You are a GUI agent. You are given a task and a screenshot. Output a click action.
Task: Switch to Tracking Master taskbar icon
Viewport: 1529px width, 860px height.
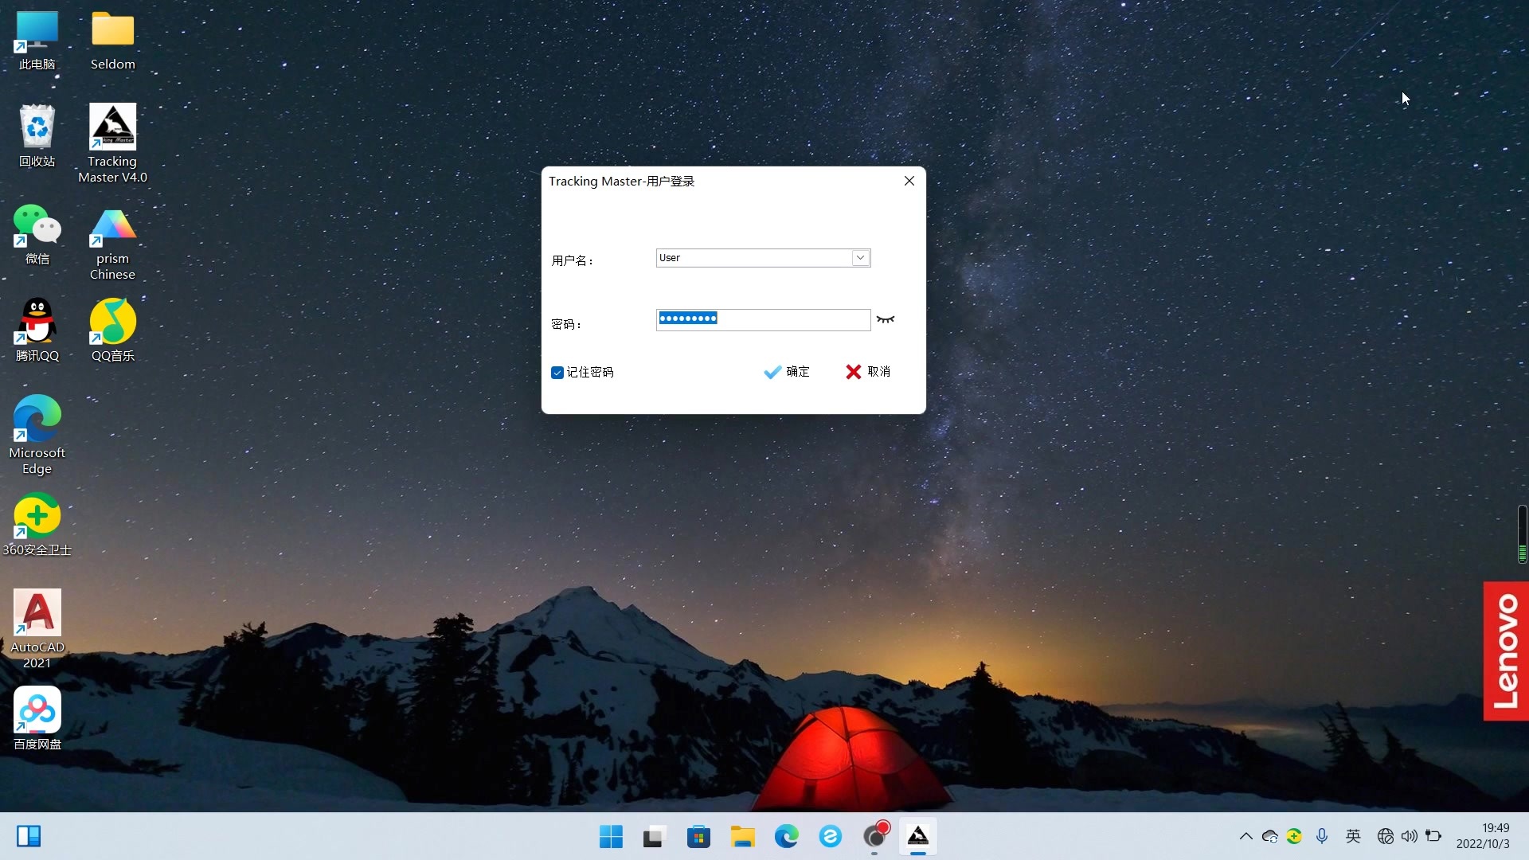(918, 836)
